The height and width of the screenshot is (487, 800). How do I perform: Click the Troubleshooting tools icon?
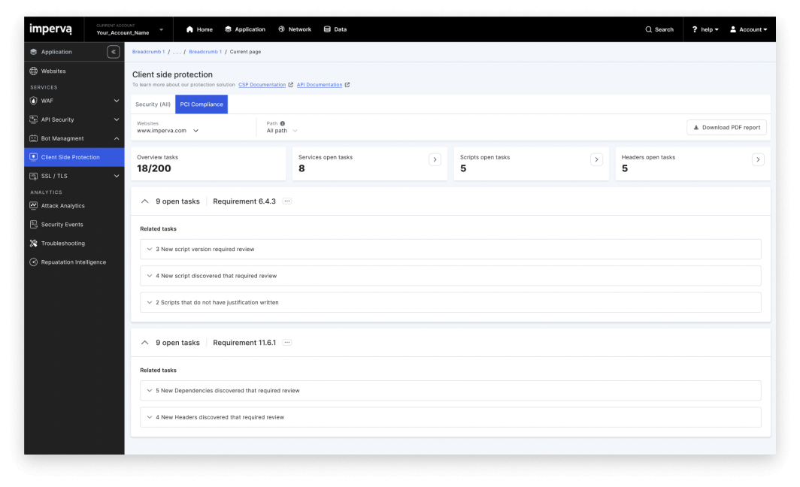[34, 243]
